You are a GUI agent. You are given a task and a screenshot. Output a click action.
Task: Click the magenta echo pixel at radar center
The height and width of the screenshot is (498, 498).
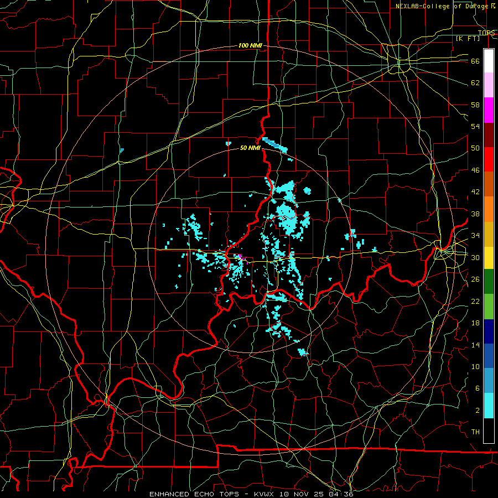click(241, 256)
